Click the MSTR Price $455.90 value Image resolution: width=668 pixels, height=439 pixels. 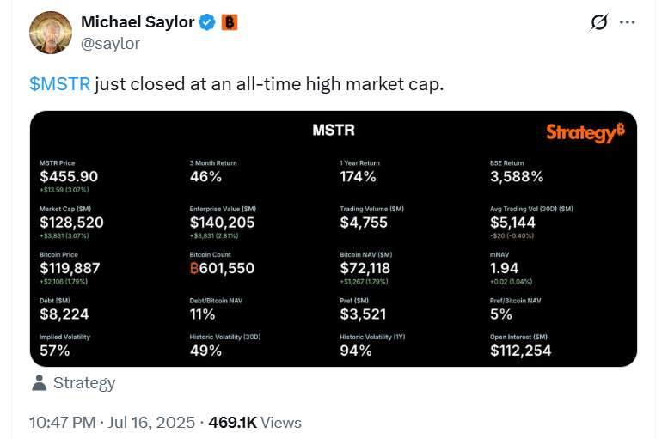coord(69,176)
